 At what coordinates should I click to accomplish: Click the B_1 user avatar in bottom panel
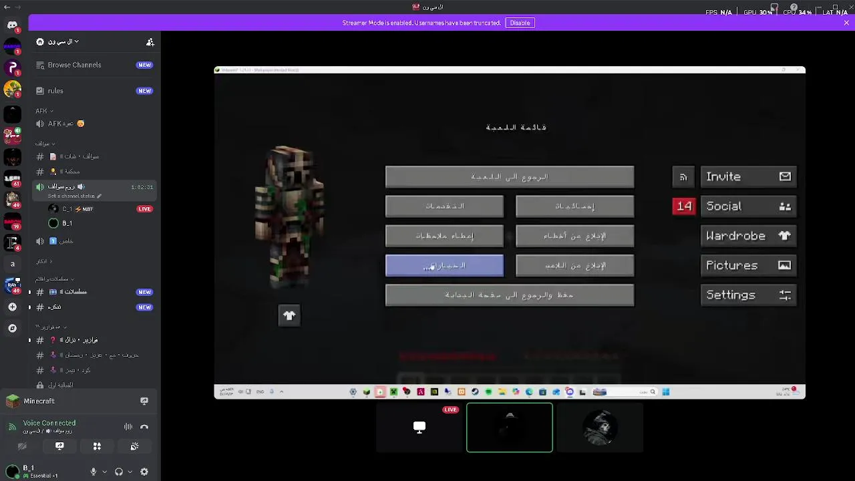12,472
